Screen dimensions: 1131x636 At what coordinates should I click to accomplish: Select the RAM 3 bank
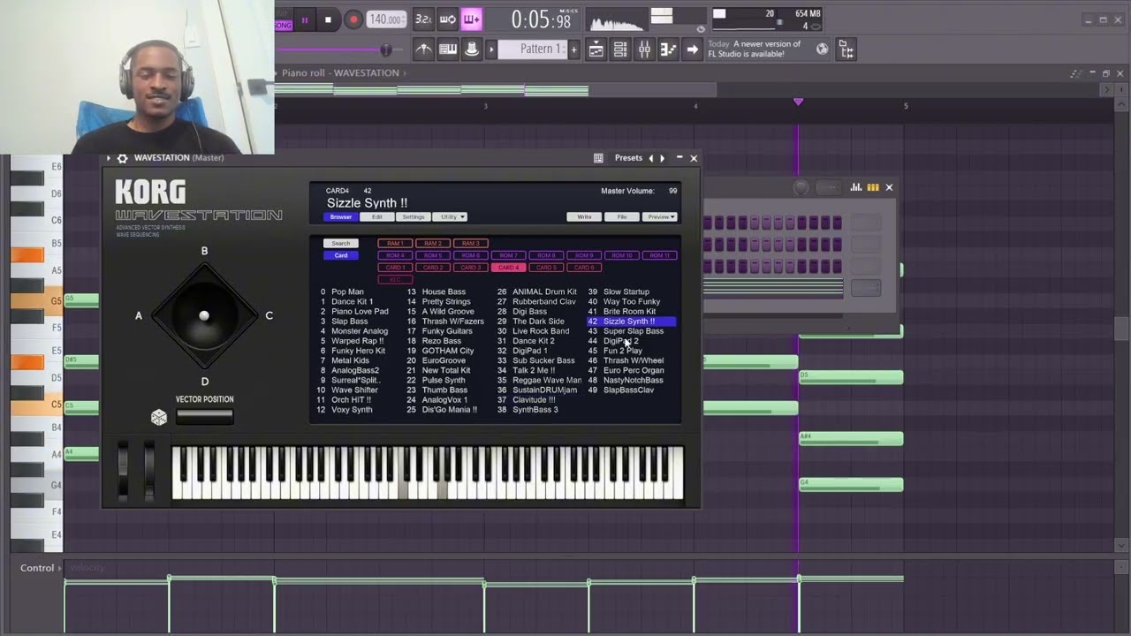point(471,243)
